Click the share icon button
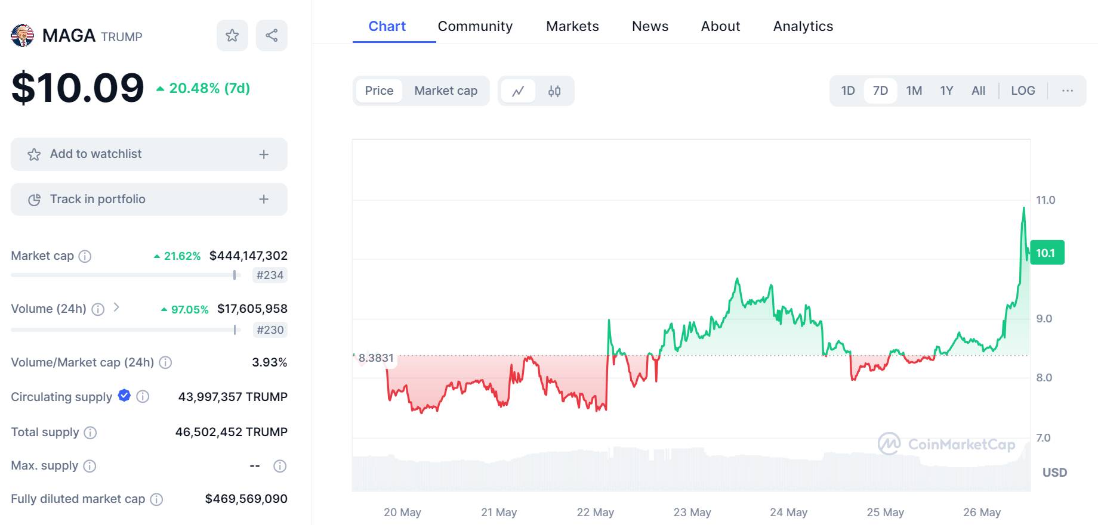1098x525 pixels. point(272,35)
